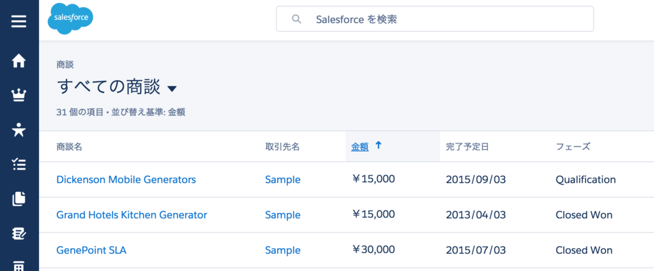The image size is (654, 271).
Task: Expand the すべての商談 list view dropdown
Action: (x=172, y=88)
